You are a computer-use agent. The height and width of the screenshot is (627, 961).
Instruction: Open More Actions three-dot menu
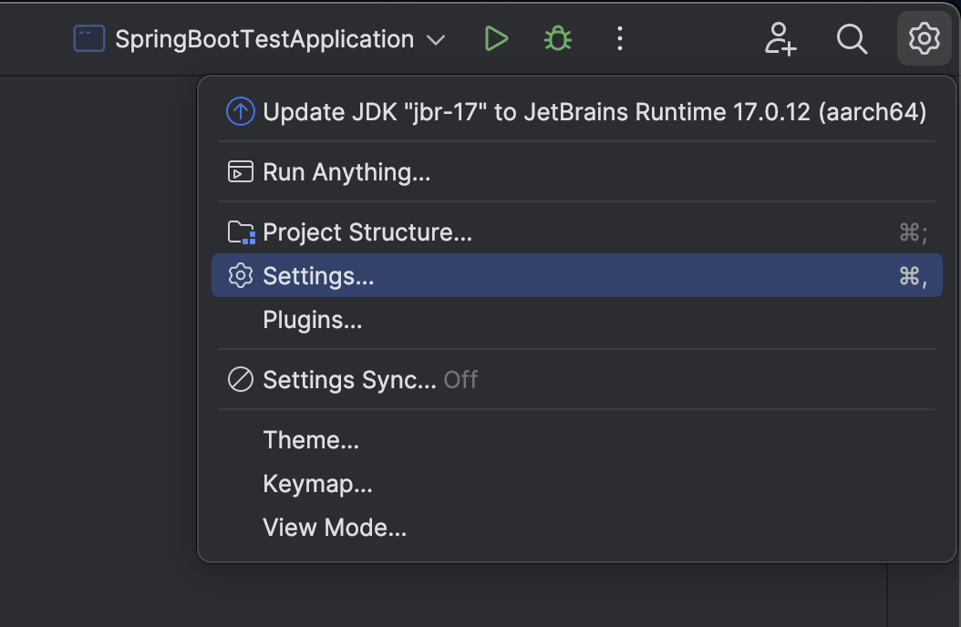pos(620,39)
